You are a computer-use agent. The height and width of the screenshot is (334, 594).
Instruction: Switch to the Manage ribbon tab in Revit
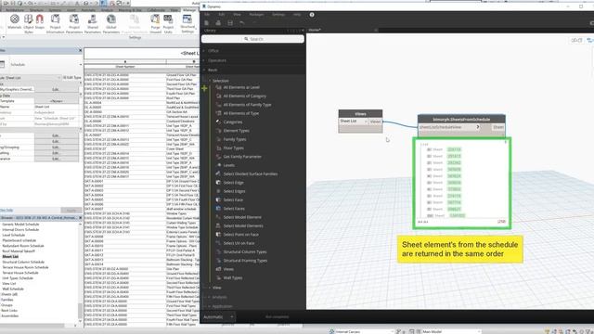(x=189, y=10)
